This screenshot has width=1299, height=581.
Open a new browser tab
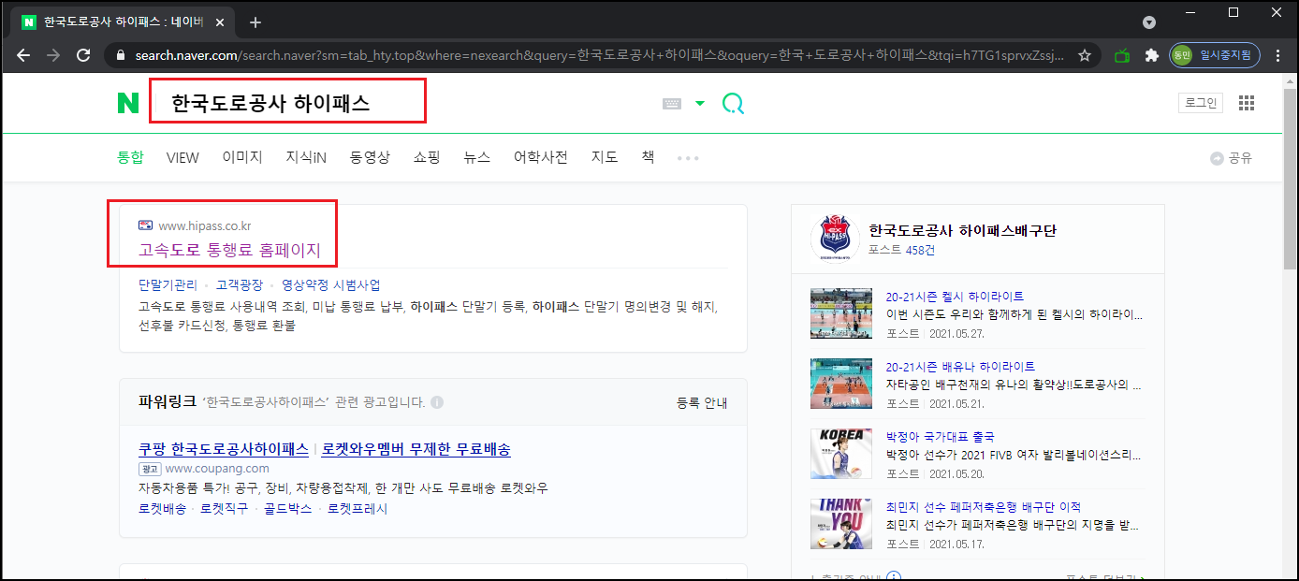tap(255, 22)
